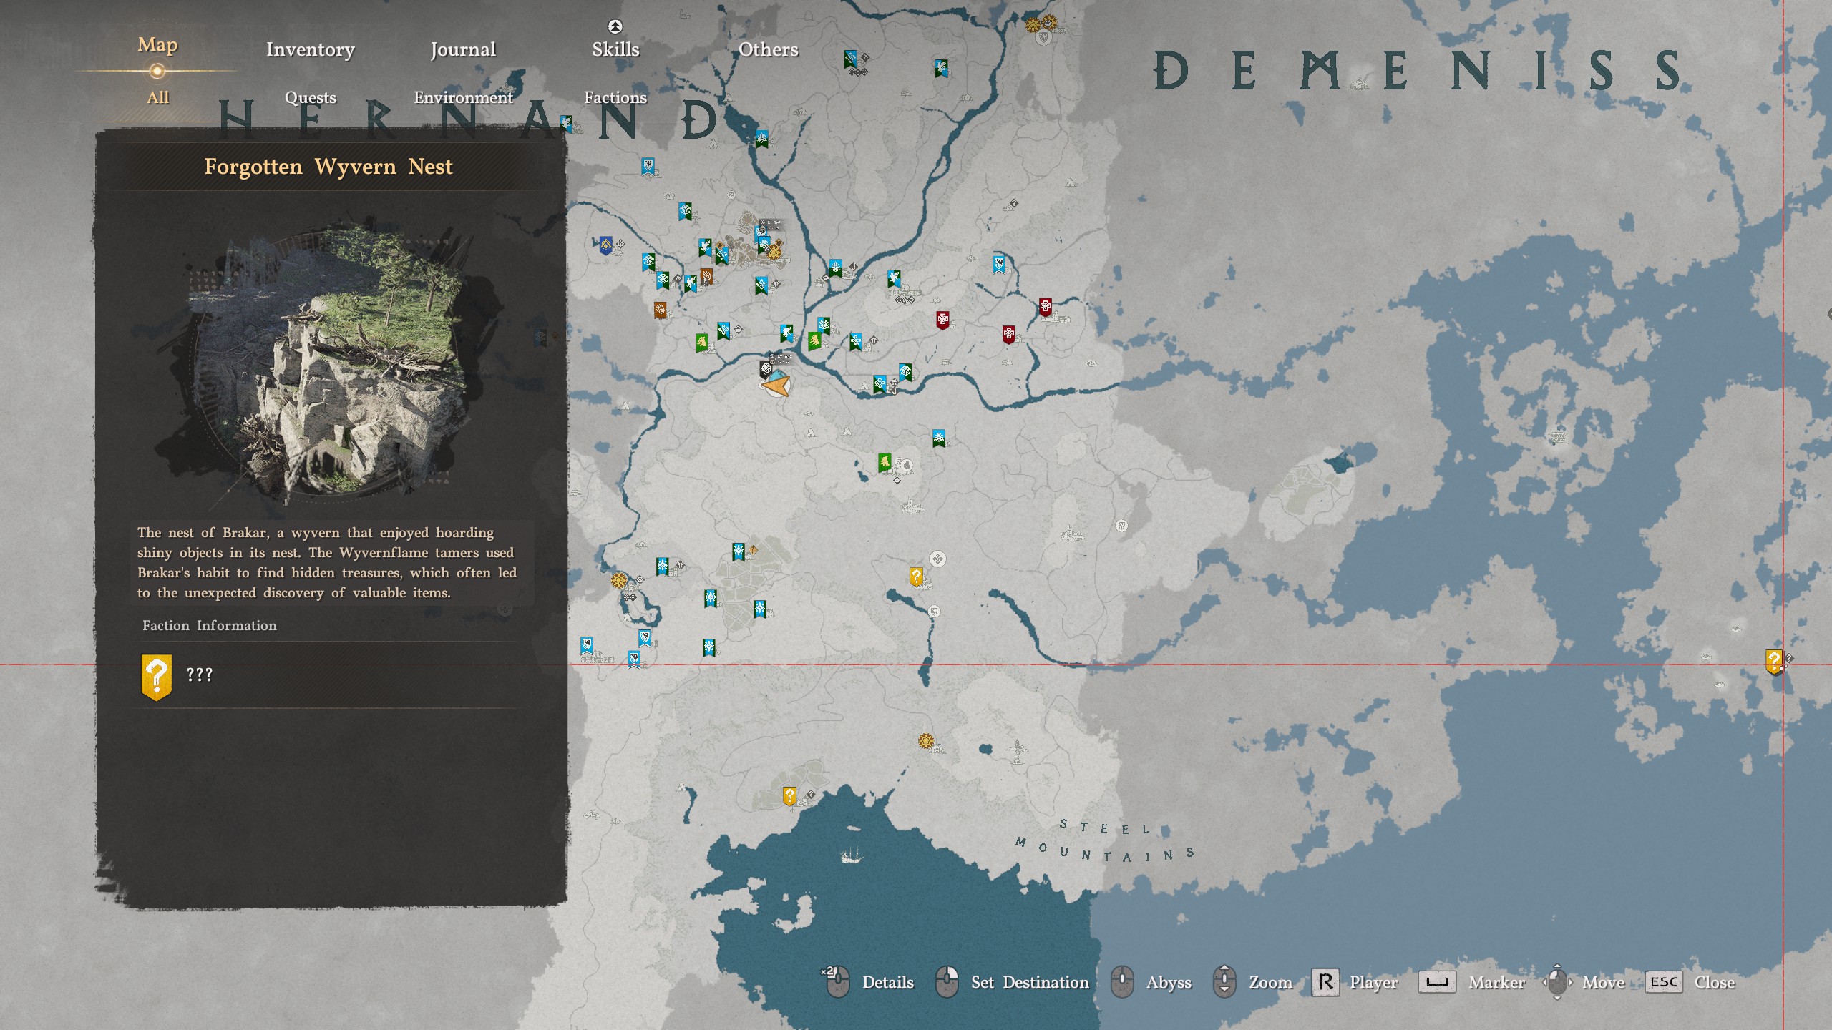This screenshot has width=1832, height=1030.
Task: Filter map by Factions
Action: tap(615, 97)
